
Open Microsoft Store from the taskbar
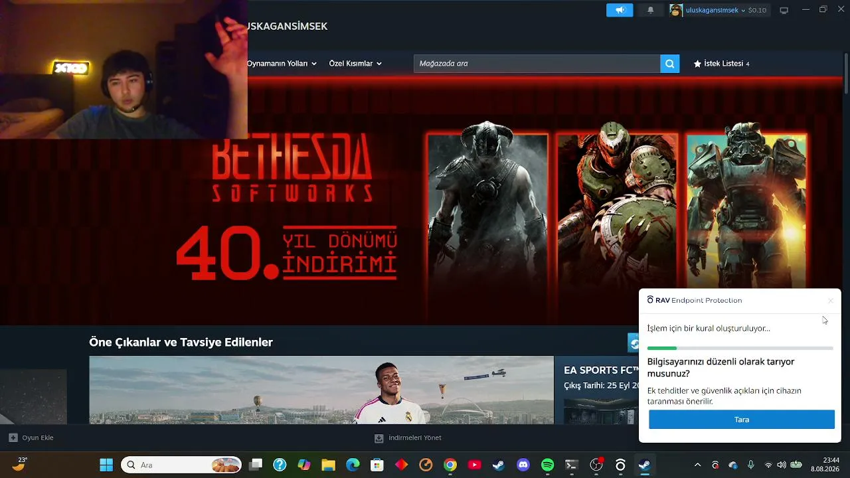377,465
